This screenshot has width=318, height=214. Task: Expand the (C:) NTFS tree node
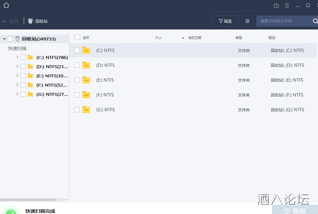pos(17,57)
